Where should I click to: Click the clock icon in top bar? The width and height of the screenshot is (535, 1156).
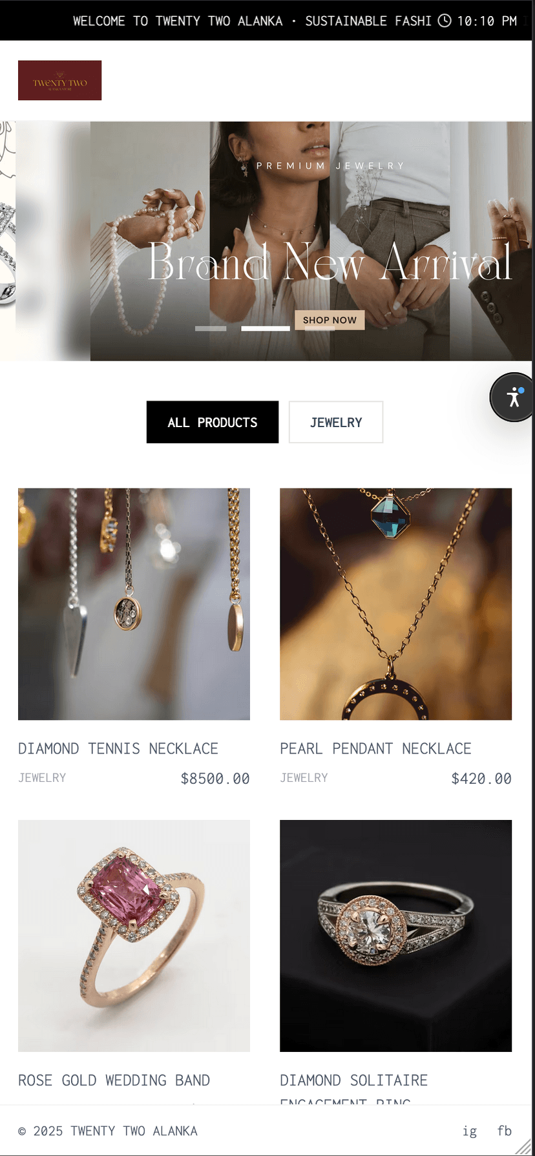click(x=445, y=21)
